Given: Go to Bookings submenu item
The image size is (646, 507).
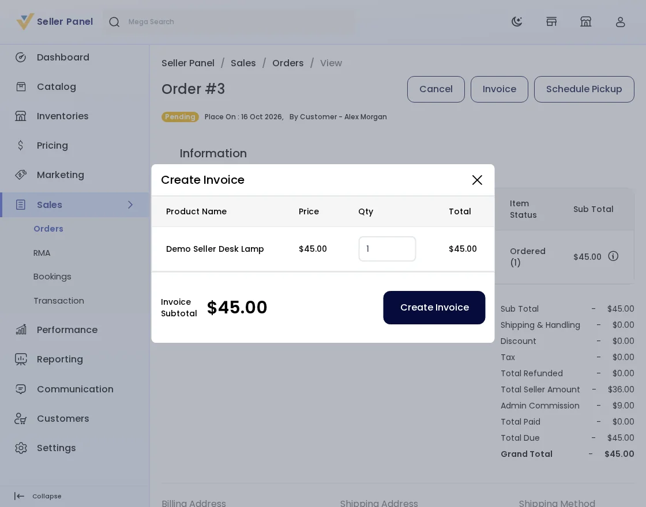Looking at the screenshot, I should click(x=52, y=277).
